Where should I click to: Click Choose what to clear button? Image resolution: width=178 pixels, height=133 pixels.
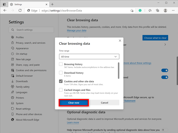click(x=155, y=38)
